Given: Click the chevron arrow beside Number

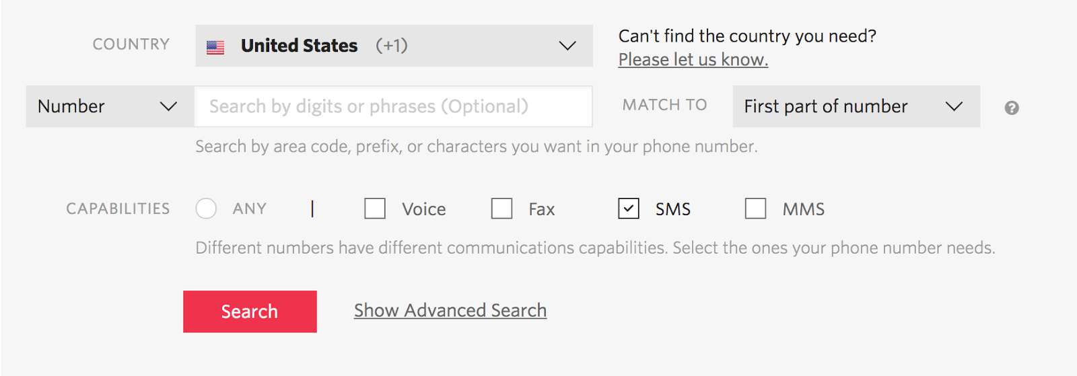Looking at the screenshot, I should click(168, 106).
